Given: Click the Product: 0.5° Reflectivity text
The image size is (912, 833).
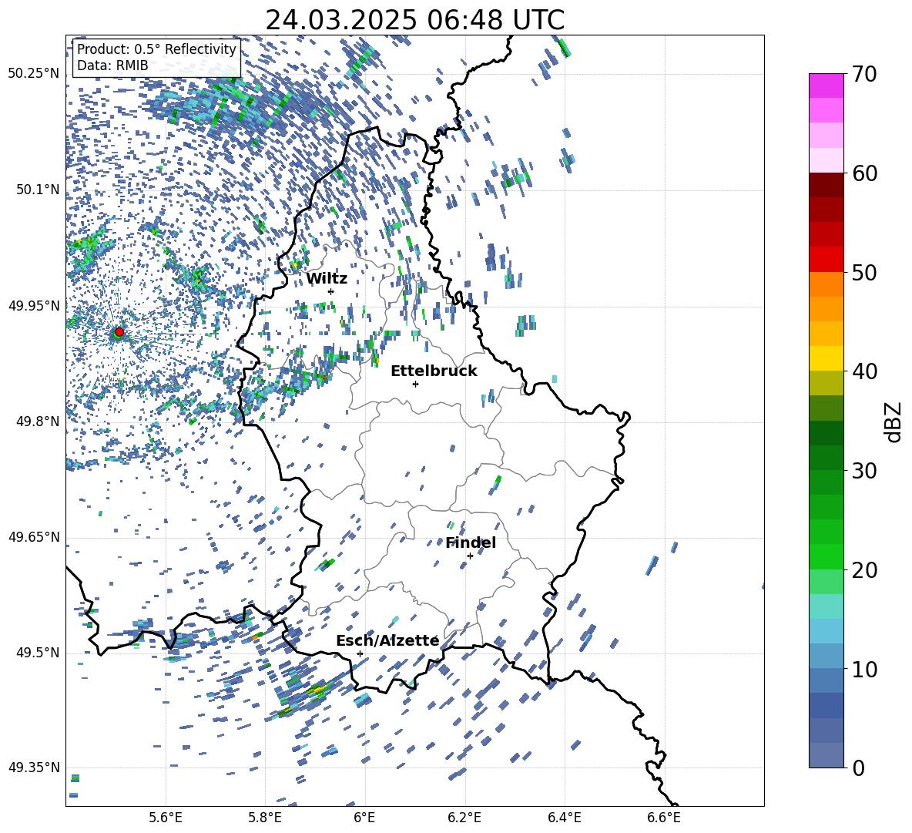Looking at the screenshot, I should click(156, 49).
